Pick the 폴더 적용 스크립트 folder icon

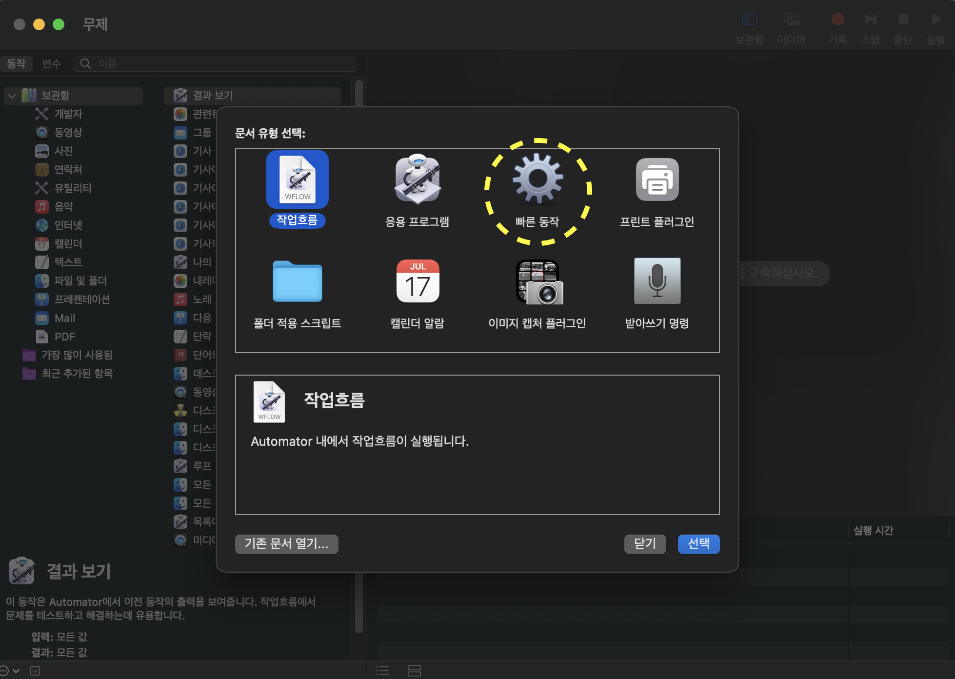coord(297,281)
